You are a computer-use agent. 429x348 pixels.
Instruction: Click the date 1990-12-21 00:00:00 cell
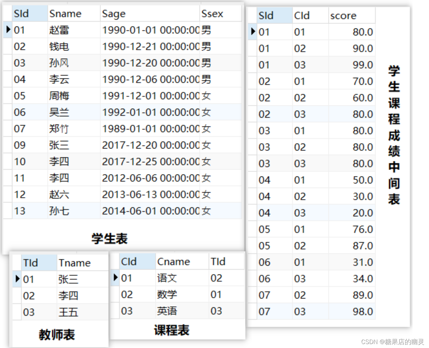150,46
